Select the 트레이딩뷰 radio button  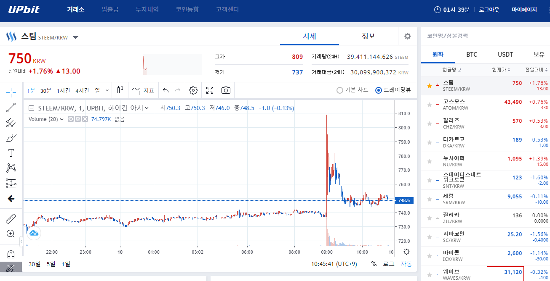tap(378, 90)
